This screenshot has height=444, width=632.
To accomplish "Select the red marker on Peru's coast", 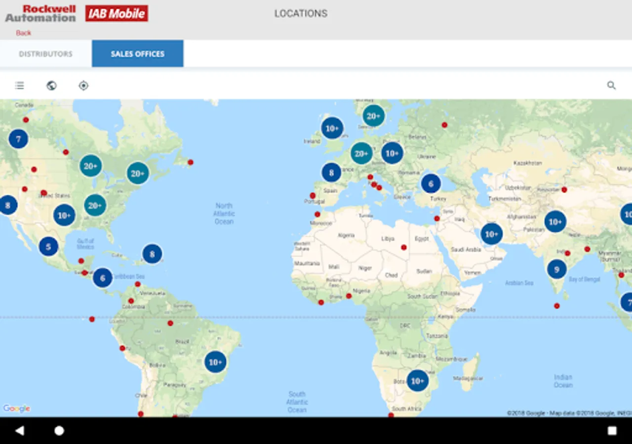I will tap(122, 348).
